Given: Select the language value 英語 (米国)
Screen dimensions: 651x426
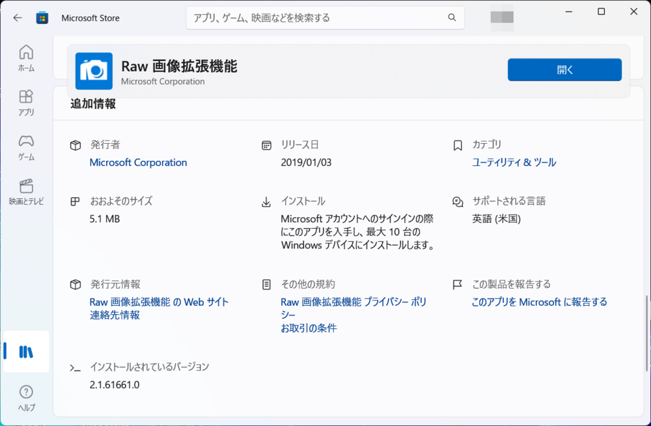Looking at the screenshot, I should coord(497,219).
